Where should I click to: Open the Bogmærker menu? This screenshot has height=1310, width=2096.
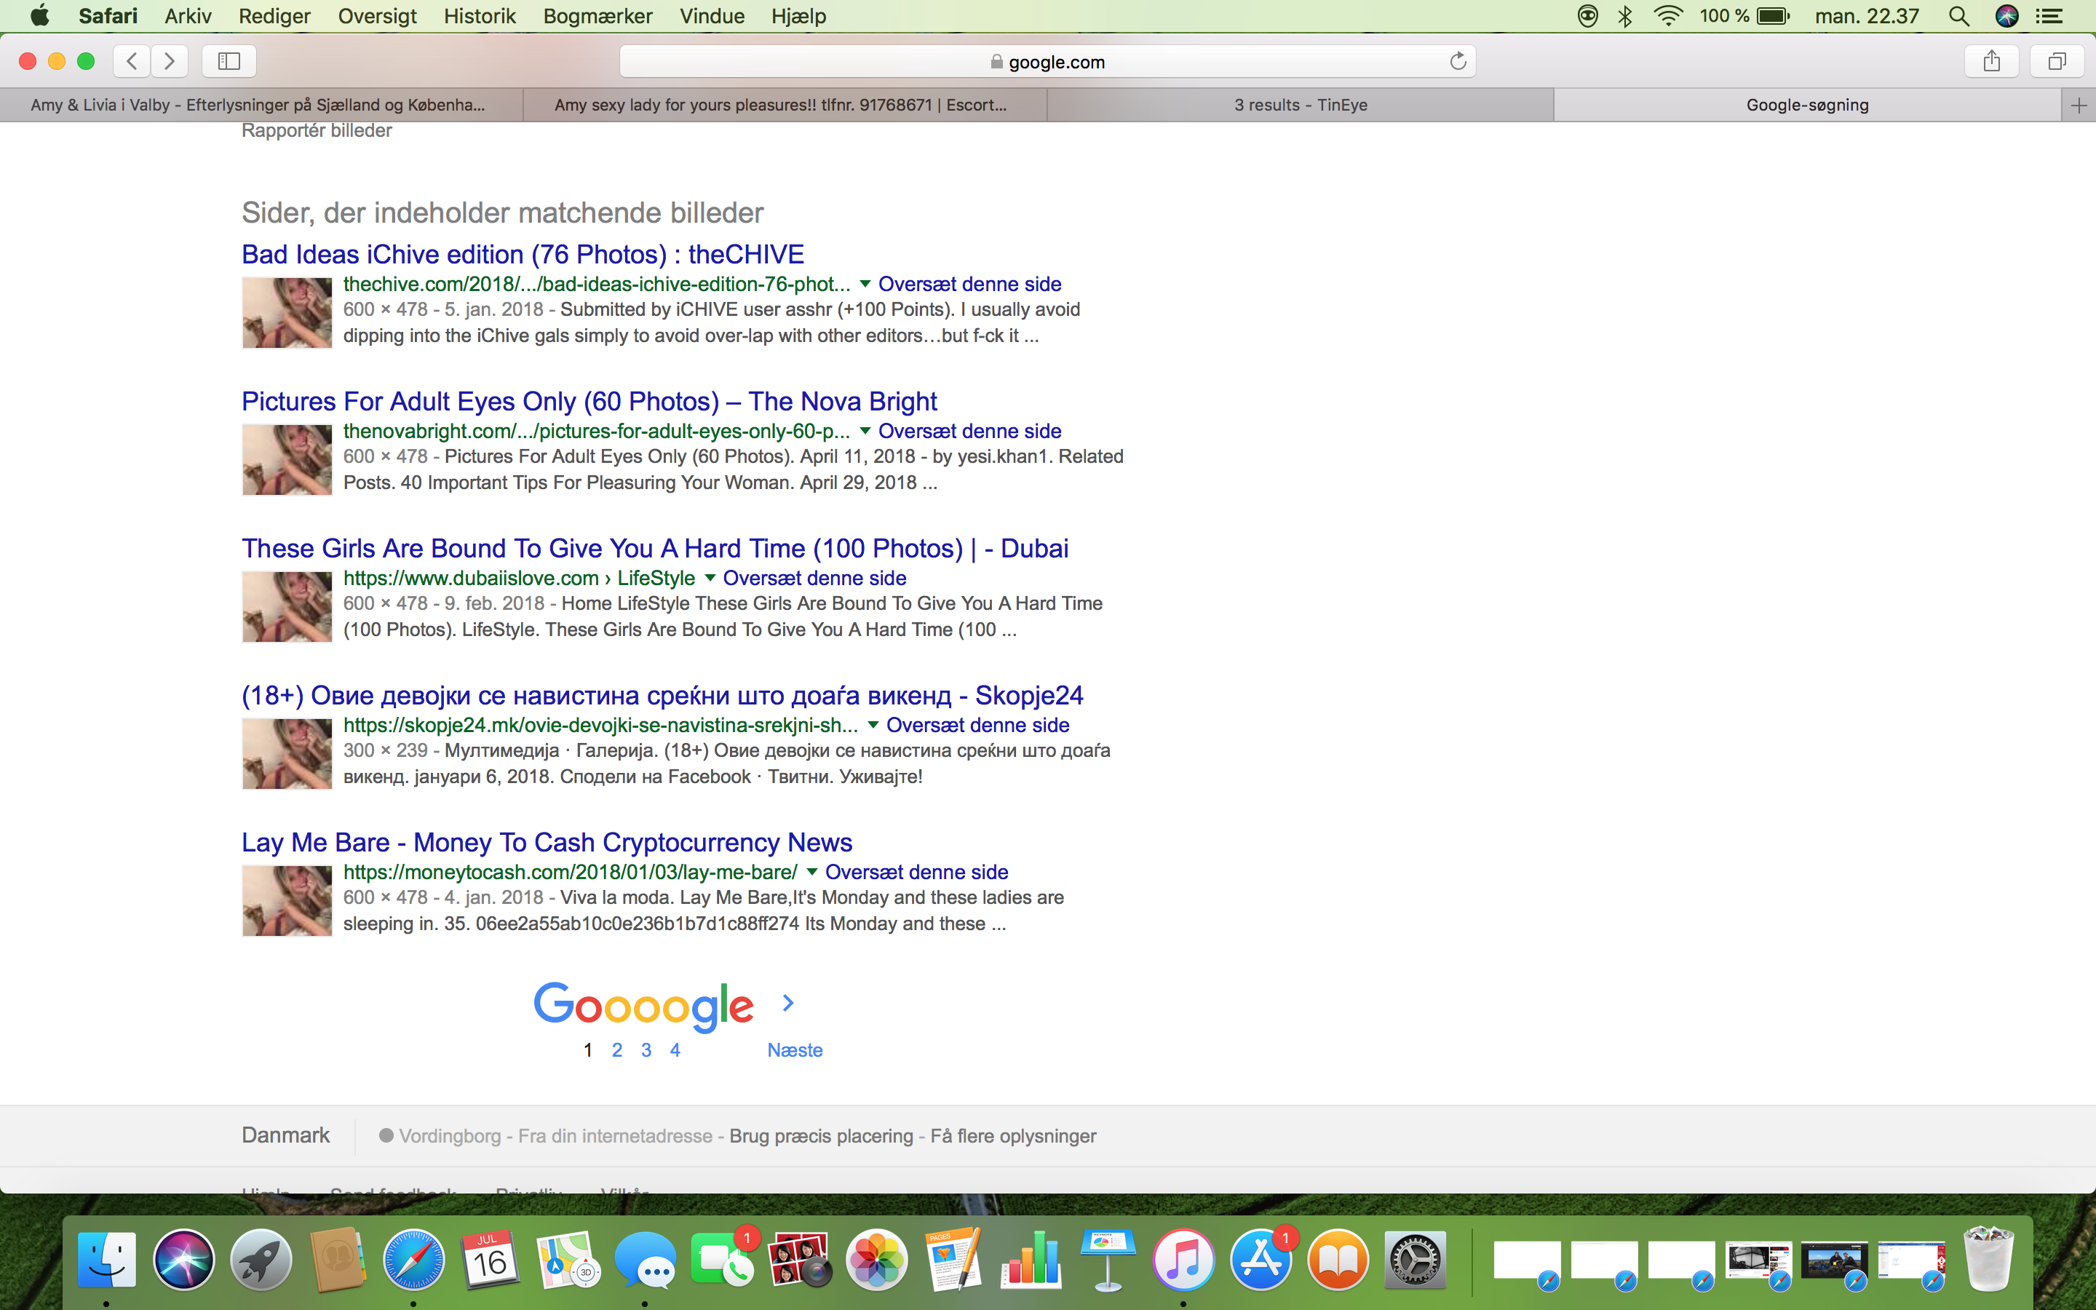[598, 15]
